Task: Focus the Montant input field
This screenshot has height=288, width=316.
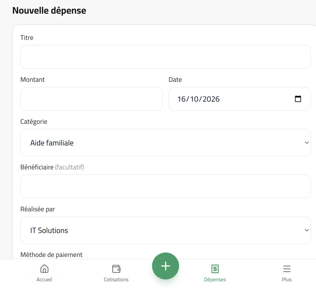Action: (x=91, y=99)
